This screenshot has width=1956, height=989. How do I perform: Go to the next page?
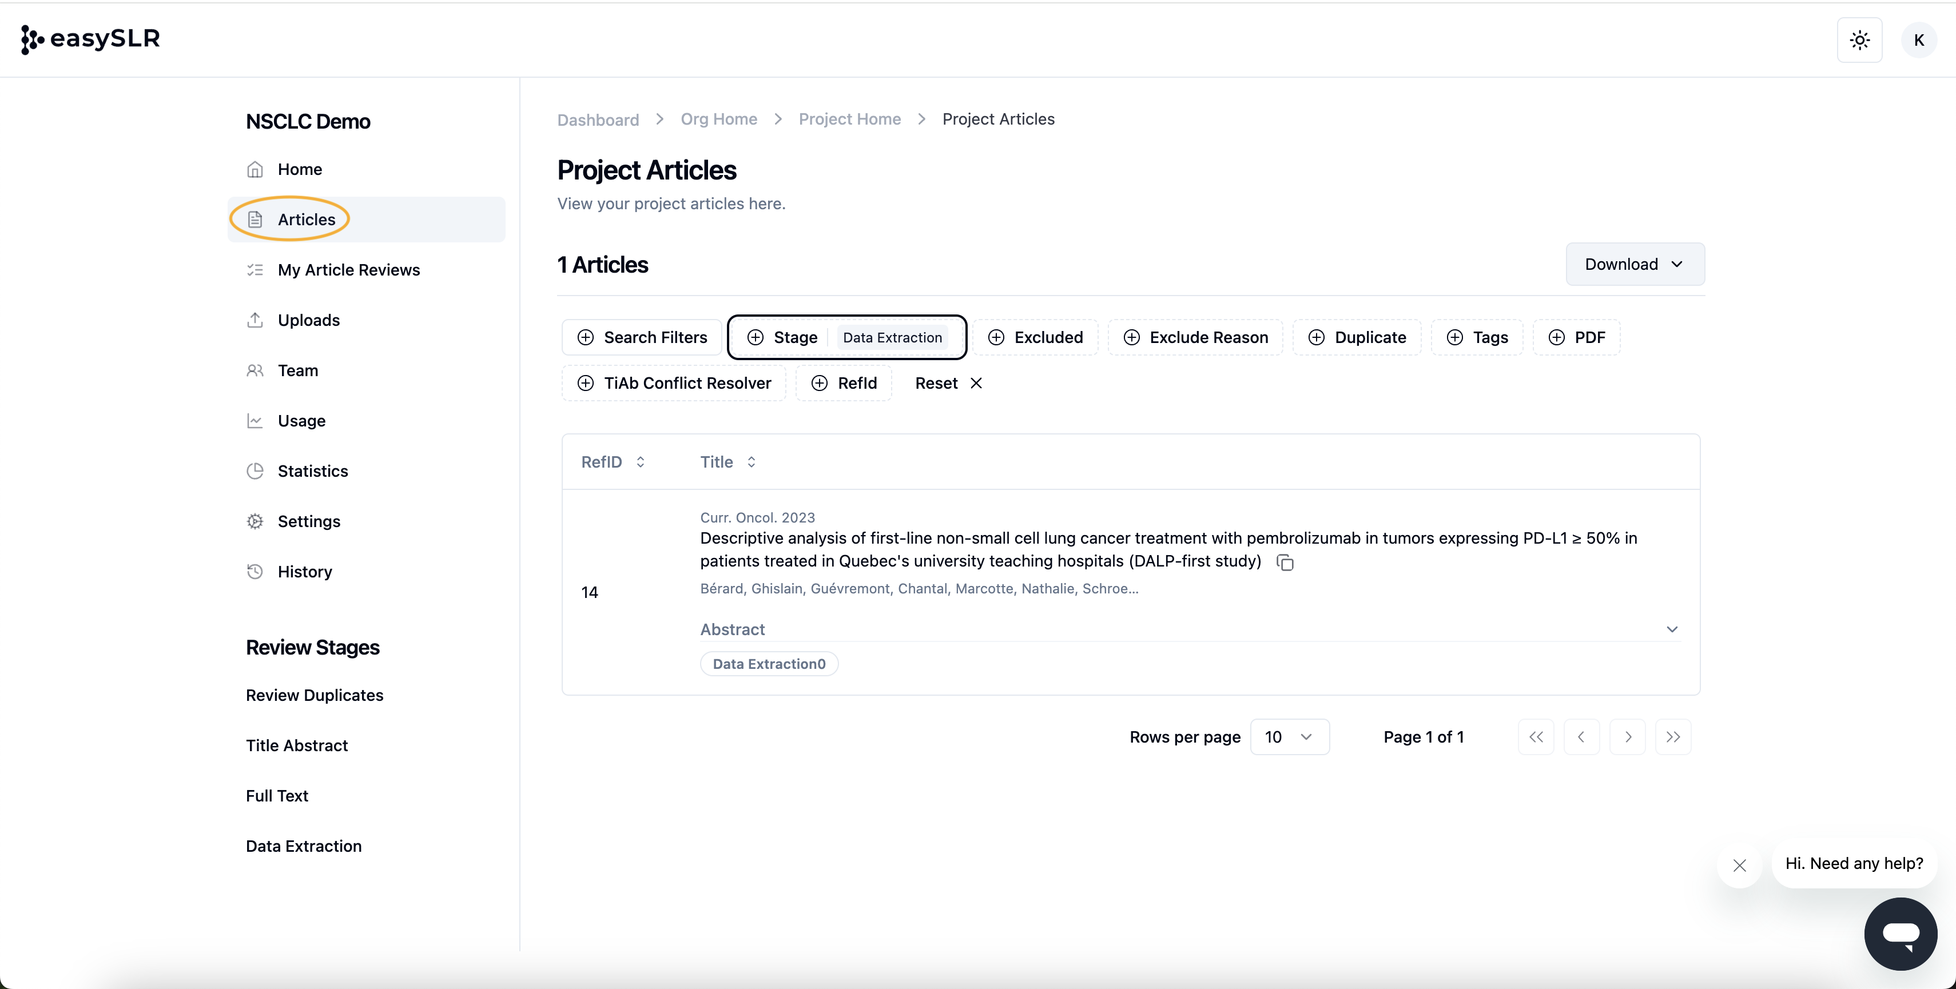[x=1627, y=736]
